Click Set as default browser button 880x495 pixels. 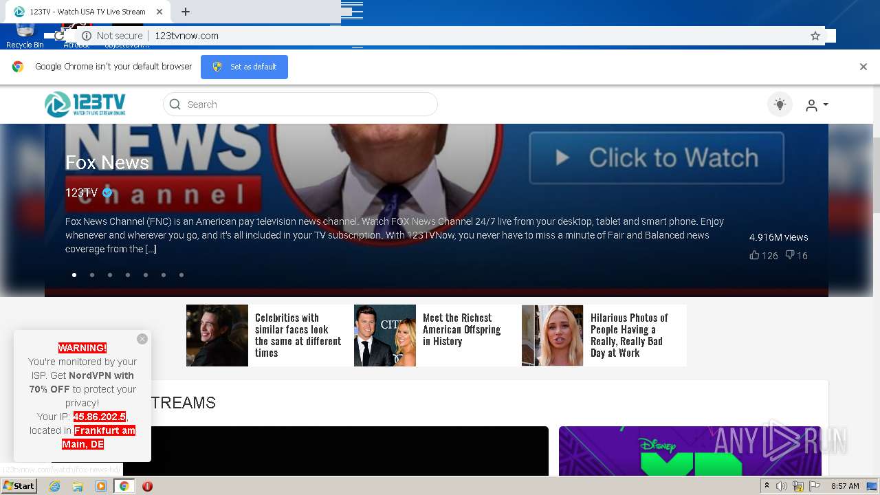(244, 67)
